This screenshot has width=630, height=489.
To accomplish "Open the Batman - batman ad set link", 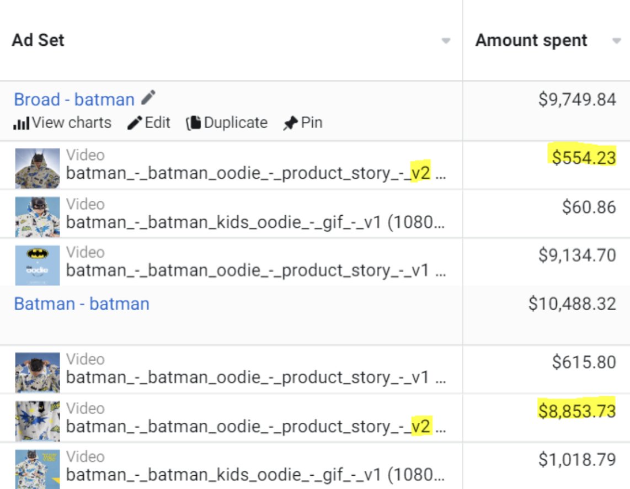I will click(82, 304).
